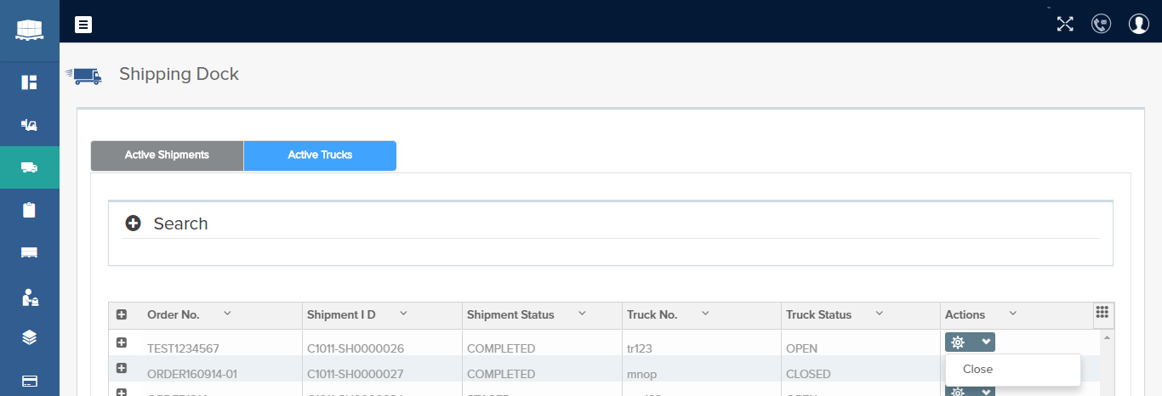This screenshot has height=396, width=1162.
Task: Click the OPEN status for tr123
Action: pos(801,348)
